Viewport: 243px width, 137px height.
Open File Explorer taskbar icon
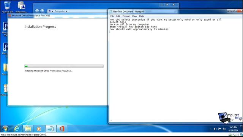click(x=28, y=129)
